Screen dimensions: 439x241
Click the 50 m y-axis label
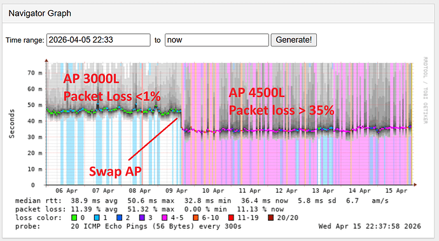click(x=35, y=105)
